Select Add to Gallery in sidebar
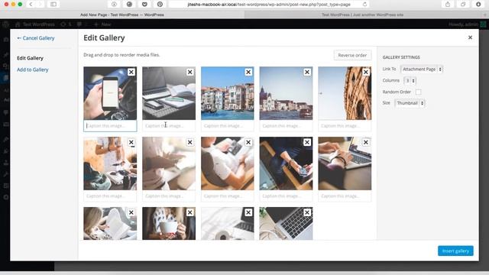Image resolution: width=489 pixels, height=275 pixels. [x=32, y=70]
